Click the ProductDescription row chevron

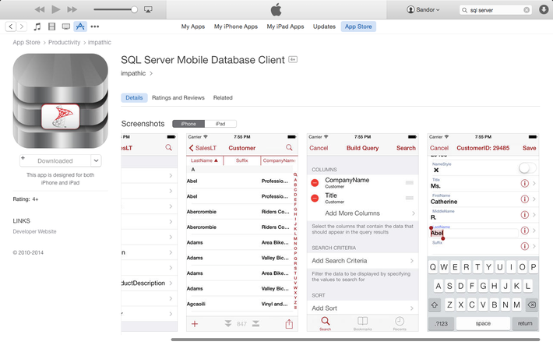(x=171, y=283)
